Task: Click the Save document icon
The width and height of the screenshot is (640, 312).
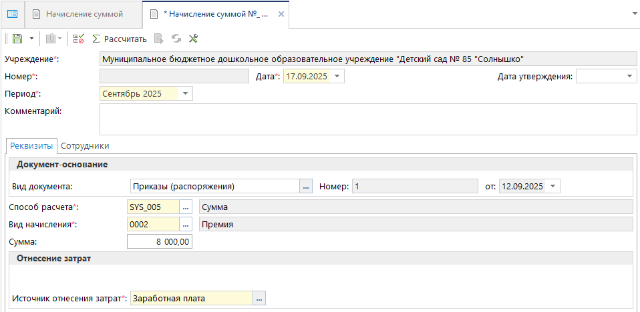Action: 17,39
